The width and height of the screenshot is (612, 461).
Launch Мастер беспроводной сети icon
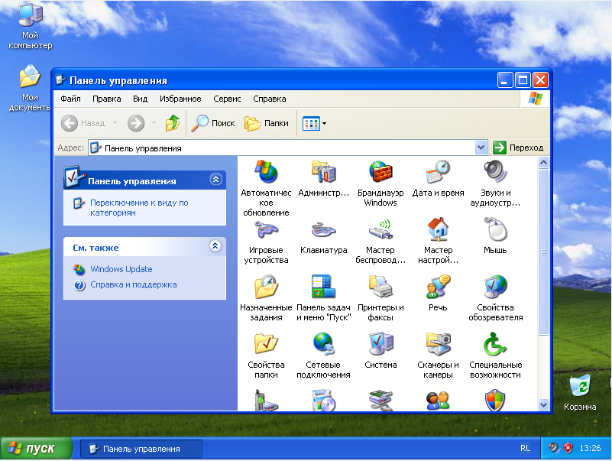click(380, 229)
